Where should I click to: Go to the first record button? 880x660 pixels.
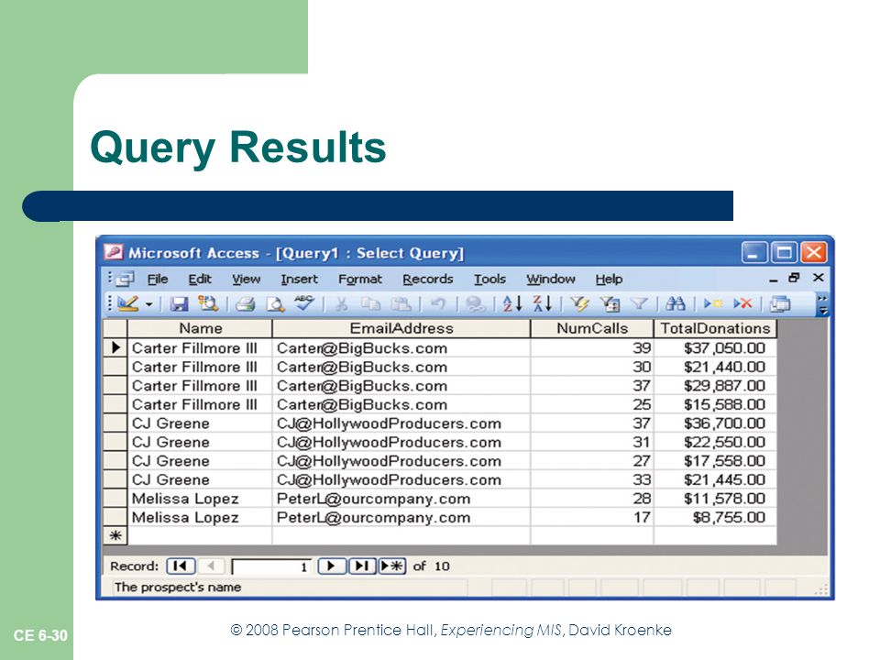pyautogui.click(x=181, y=566)
